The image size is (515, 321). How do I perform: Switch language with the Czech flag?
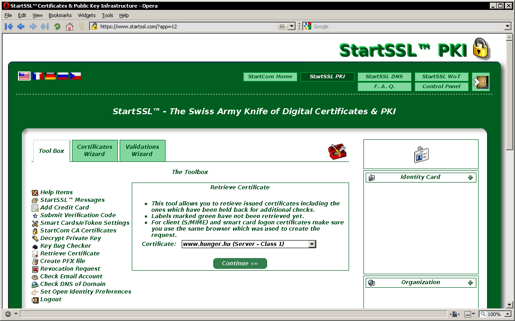[x=76, y=76]
